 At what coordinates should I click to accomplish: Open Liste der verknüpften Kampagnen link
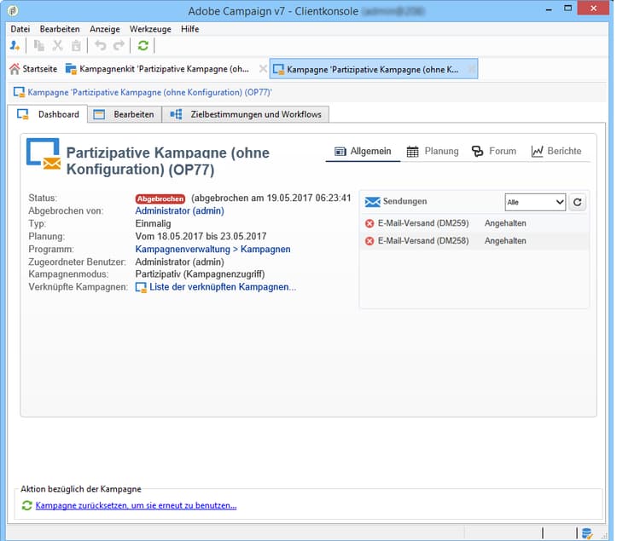[223, 287]
